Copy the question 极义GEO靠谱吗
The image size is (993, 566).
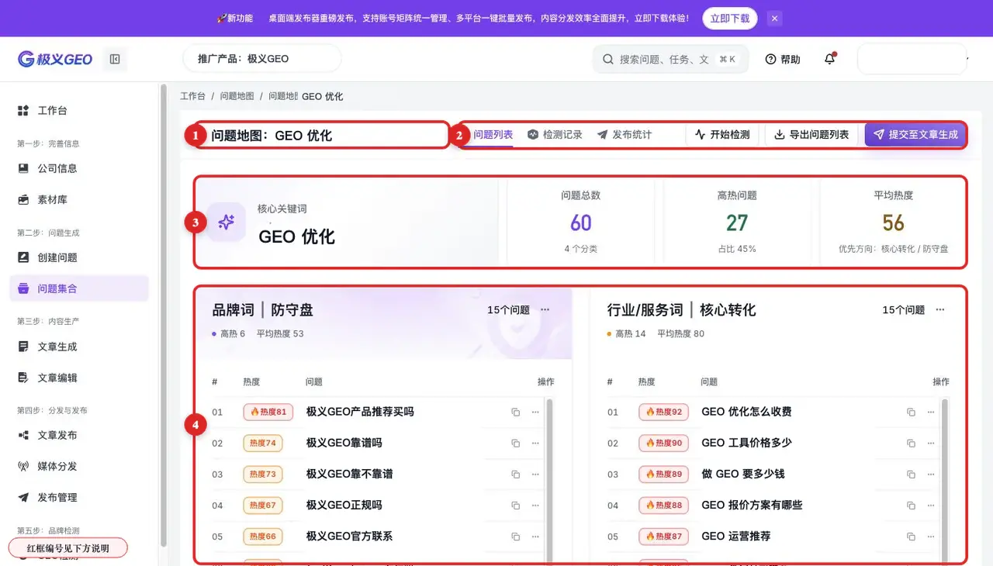click(x=515, y=443)
